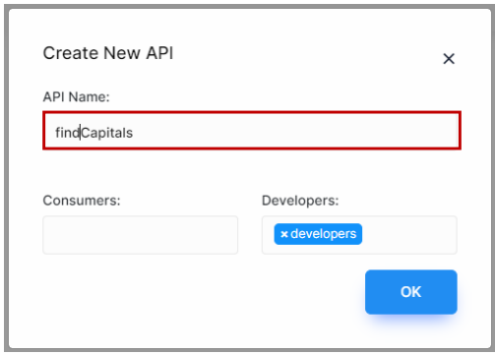
Task: Click the API Name: label
Action: (76, 97)
